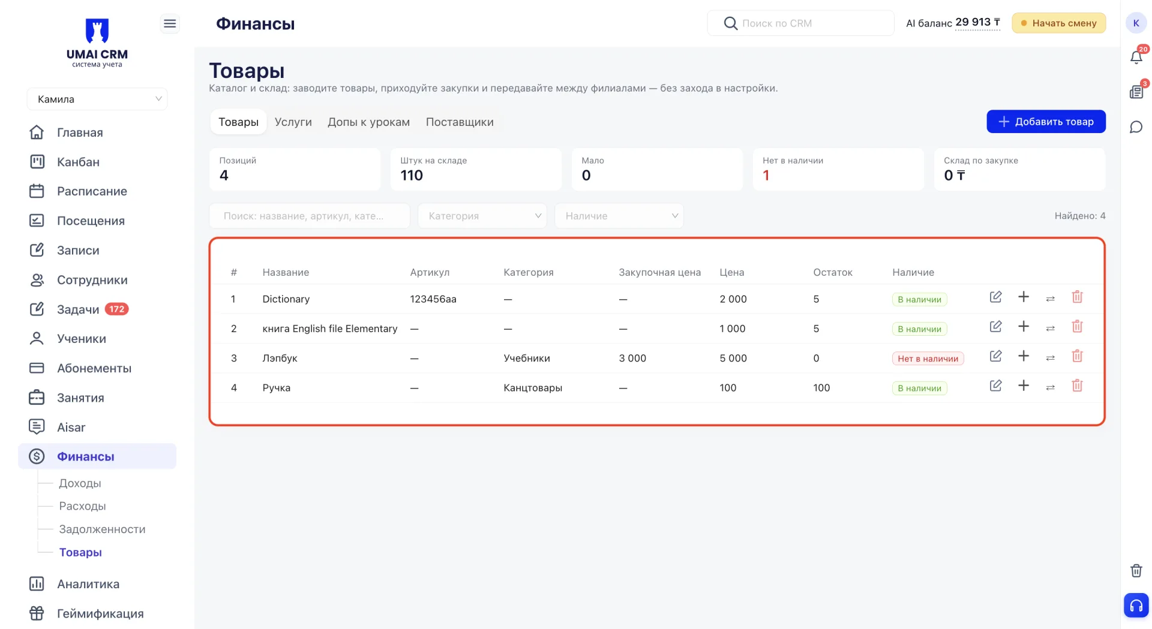Transfer Лэпбук between branches
The image size is (1152, 629).
[1050, 357]
